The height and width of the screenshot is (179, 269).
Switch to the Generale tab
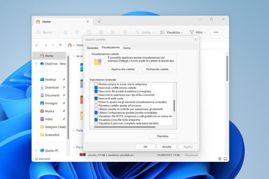(x=92, y=48)
